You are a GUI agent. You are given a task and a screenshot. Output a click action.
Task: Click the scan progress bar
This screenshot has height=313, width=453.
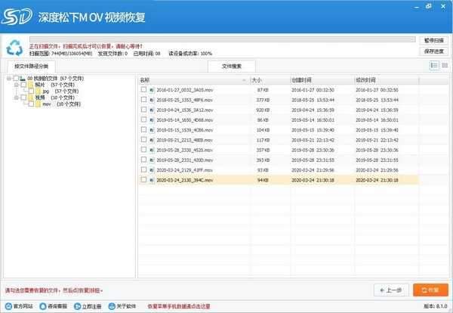222,39
